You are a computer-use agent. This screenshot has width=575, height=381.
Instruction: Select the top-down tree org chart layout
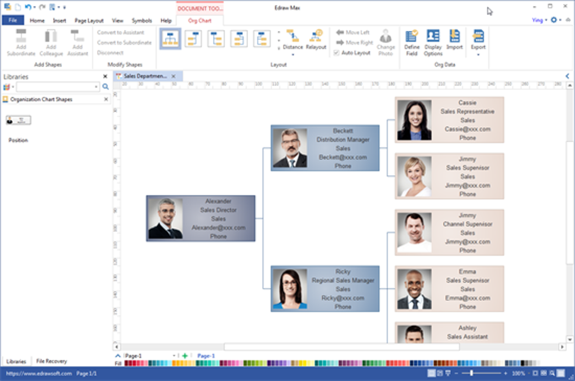point(170,38)
